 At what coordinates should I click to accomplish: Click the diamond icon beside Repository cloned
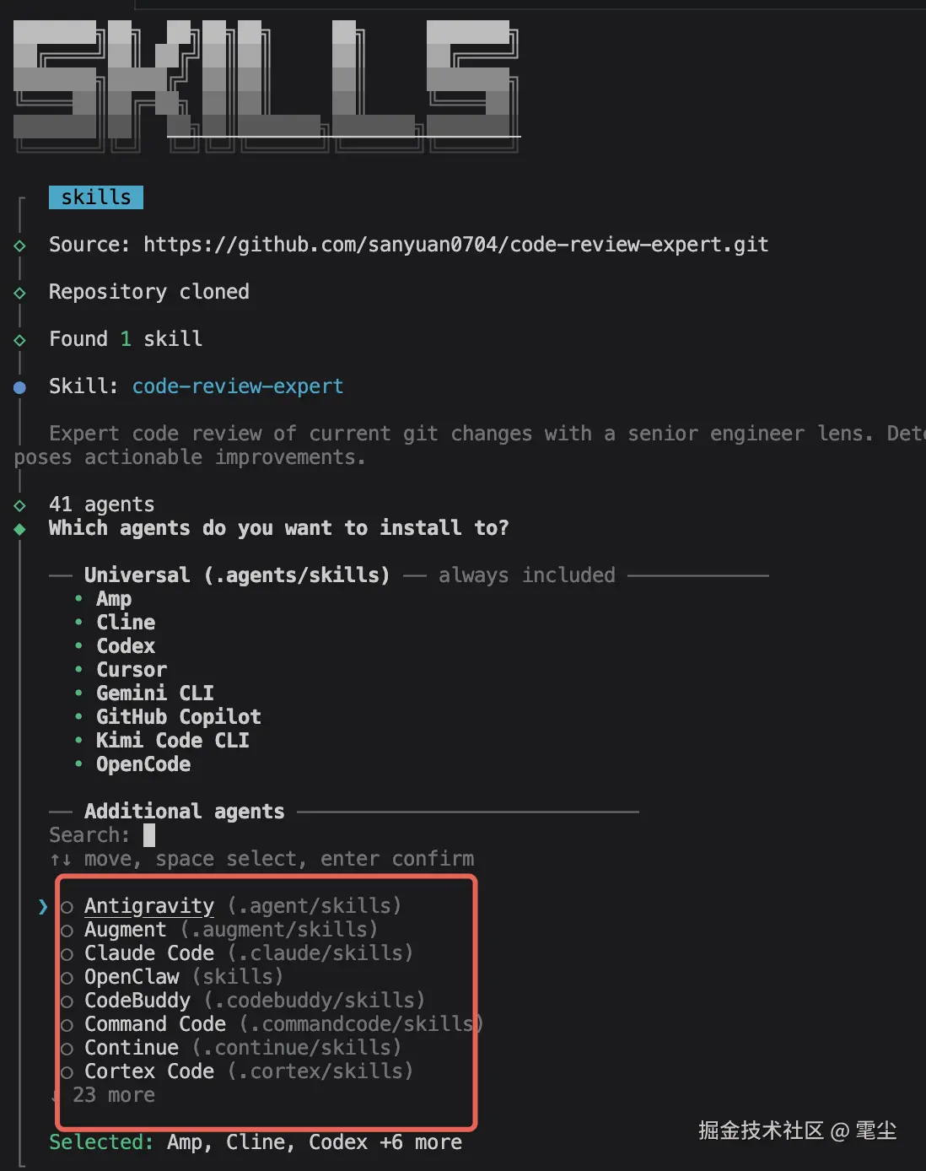point(20,293)
